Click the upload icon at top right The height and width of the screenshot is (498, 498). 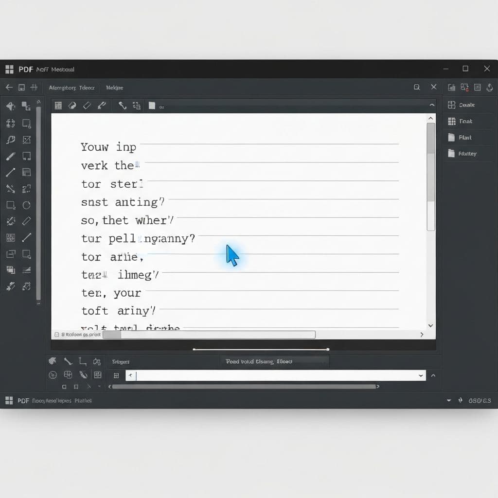point(490,88)
